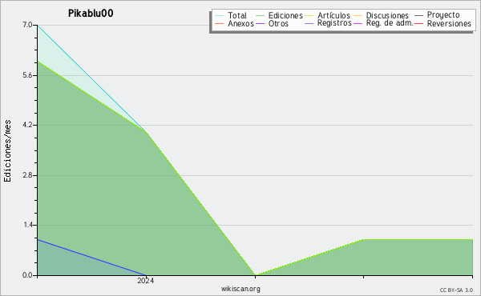Click the 'CC BY-SA 3.0' license text
This screenshot has height=296, width=481.
click(x=456, y=290)
